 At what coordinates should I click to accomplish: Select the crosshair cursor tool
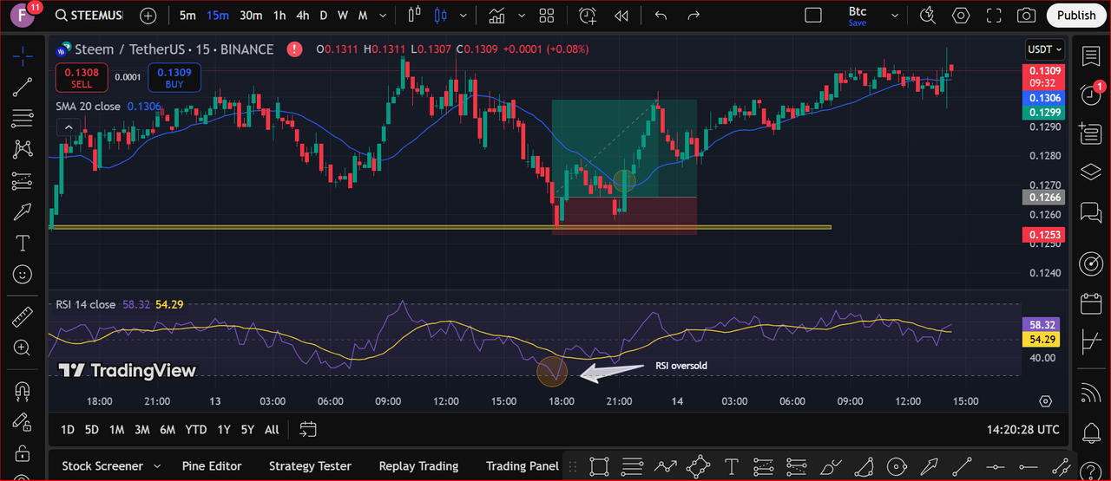[x=23, y=55]
